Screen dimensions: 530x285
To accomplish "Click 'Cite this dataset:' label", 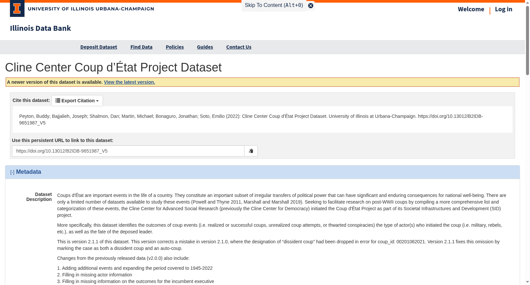I will point(31,100).
